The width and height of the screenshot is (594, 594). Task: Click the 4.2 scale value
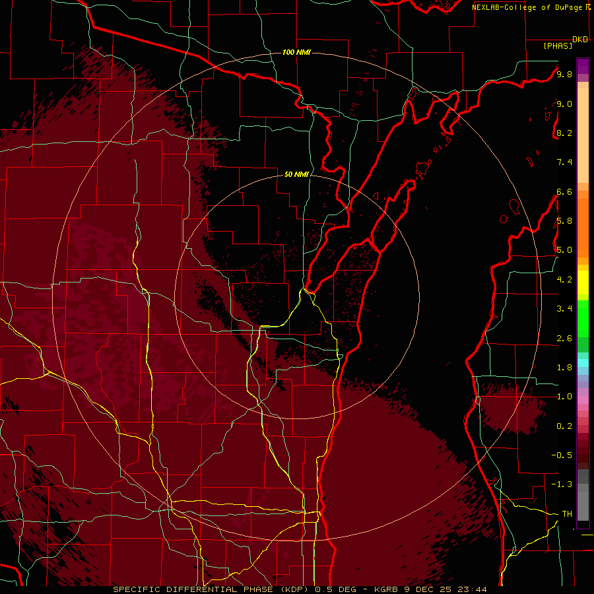tap(564, 280)
